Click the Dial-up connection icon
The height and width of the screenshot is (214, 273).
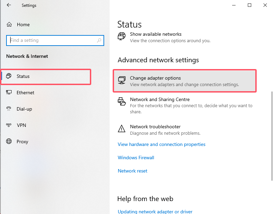[x=9, y=109]
